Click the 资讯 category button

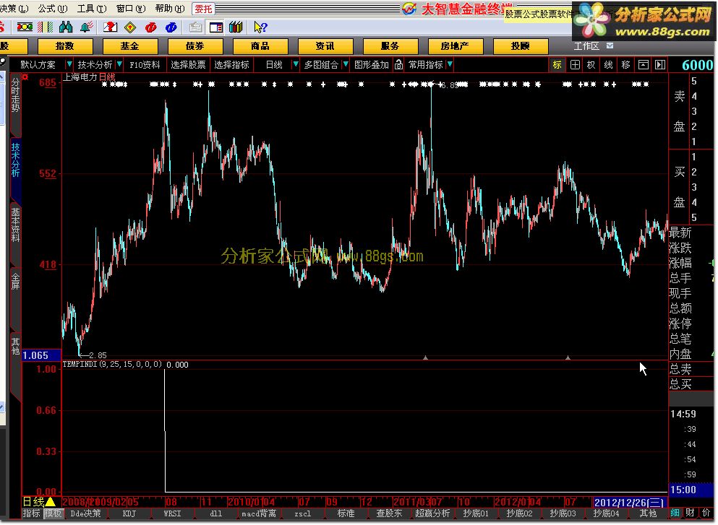[325, 46]
